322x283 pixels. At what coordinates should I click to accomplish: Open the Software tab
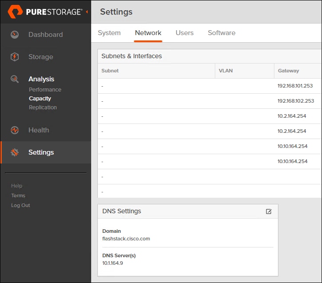(221, 33)
